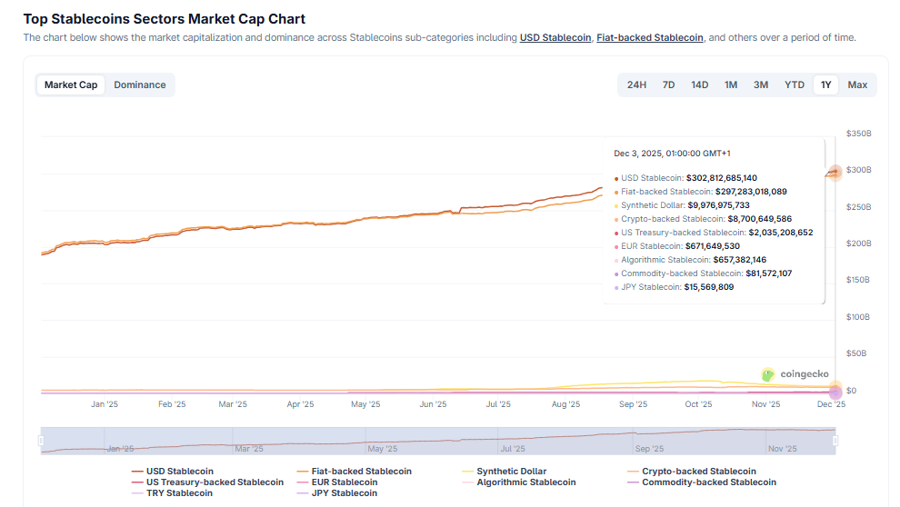Select the Max time range
This screenshot has width=900, height=507.
[x=857, y=84]
